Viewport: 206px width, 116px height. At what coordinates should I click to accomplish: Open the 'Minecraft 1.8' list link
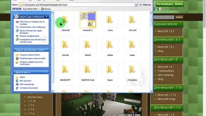pyautogui.click(x=165, y=67)
